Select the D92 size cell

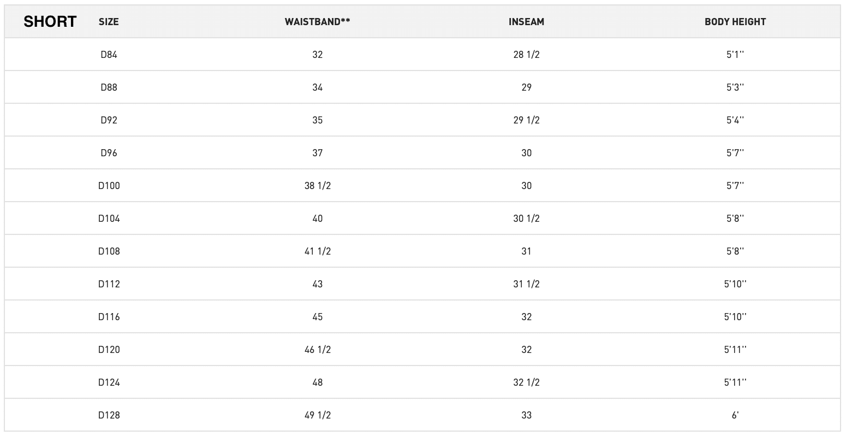tap(109, 120)
